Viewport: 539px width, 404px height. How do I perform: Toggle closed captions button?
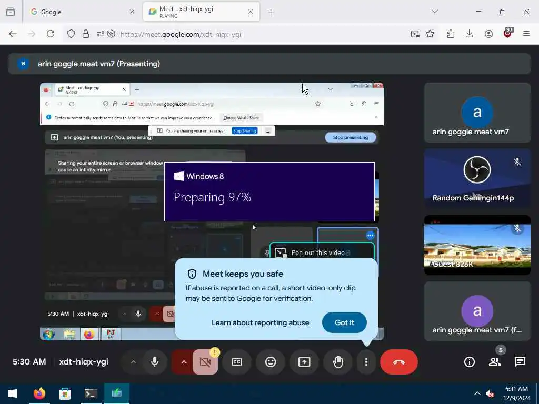pos(237,362)
